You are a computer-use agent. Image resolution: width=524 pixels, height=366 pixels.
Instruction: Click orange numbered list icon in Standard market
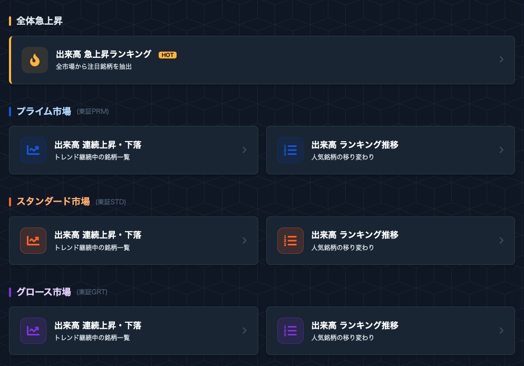coord(290,241)
